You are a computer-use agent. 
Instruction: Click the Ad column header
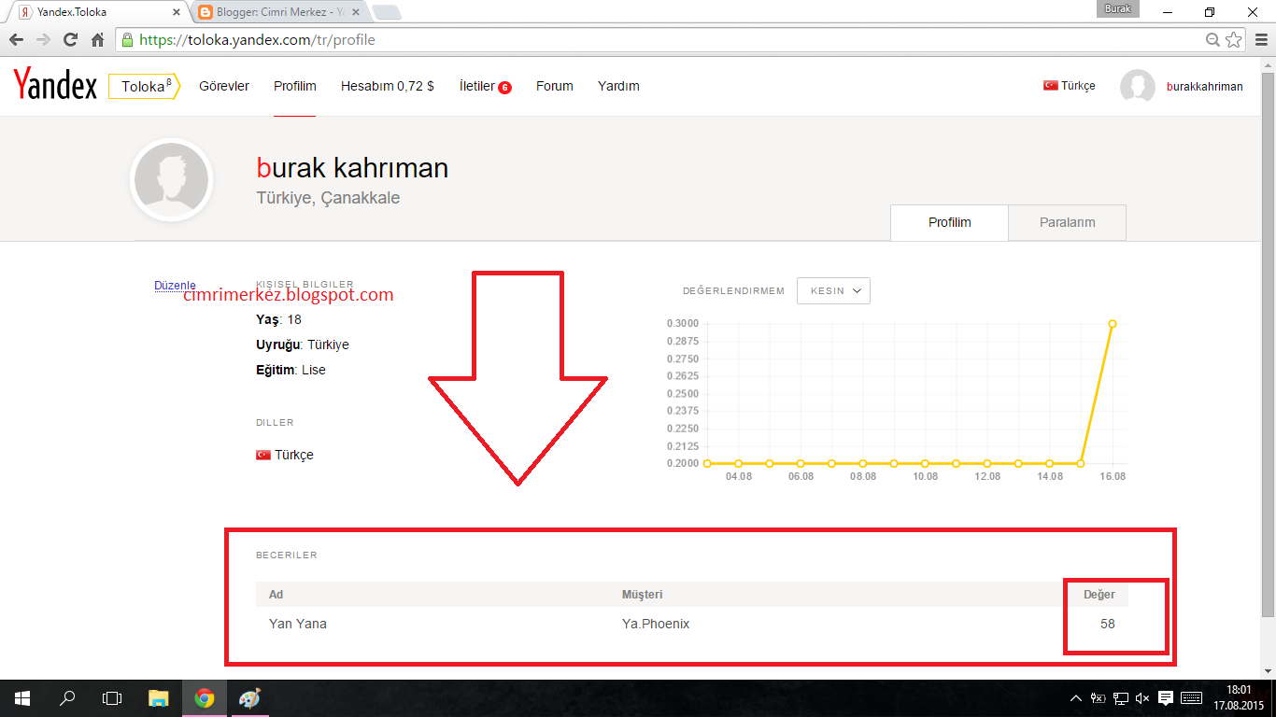click(x=276, y=595)
